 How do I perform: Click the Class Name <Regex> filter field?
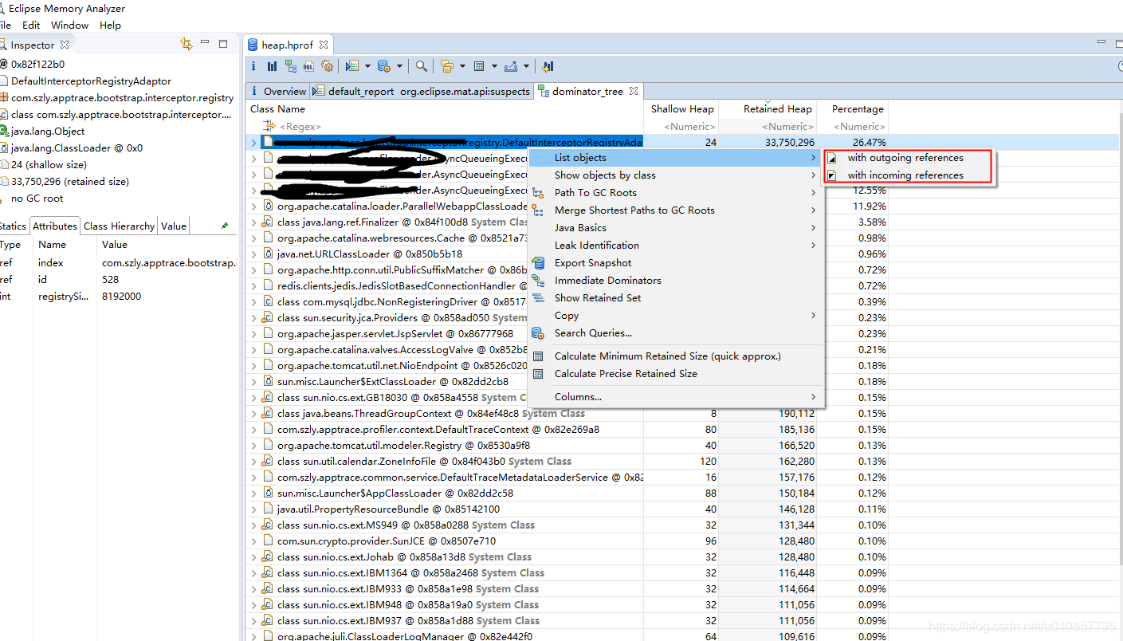click(x=445, y=127)
